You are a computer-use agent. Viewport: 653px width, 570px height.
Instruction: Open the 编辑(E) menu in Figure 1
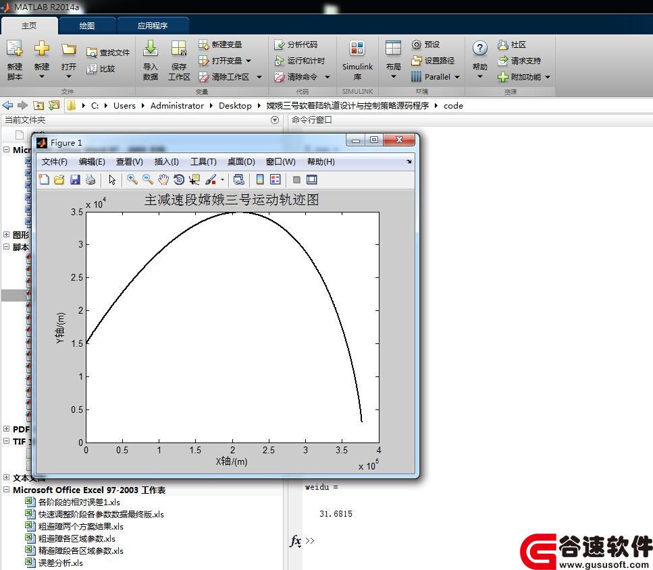tap(92, 161)
